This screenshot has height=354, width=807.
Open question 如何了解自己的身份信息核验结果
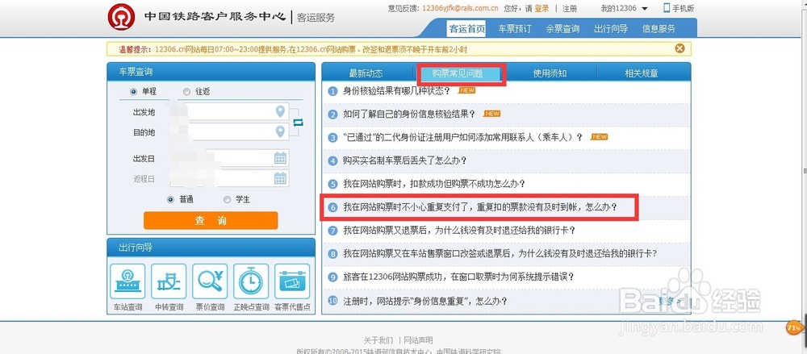click(x=410, y=115)
